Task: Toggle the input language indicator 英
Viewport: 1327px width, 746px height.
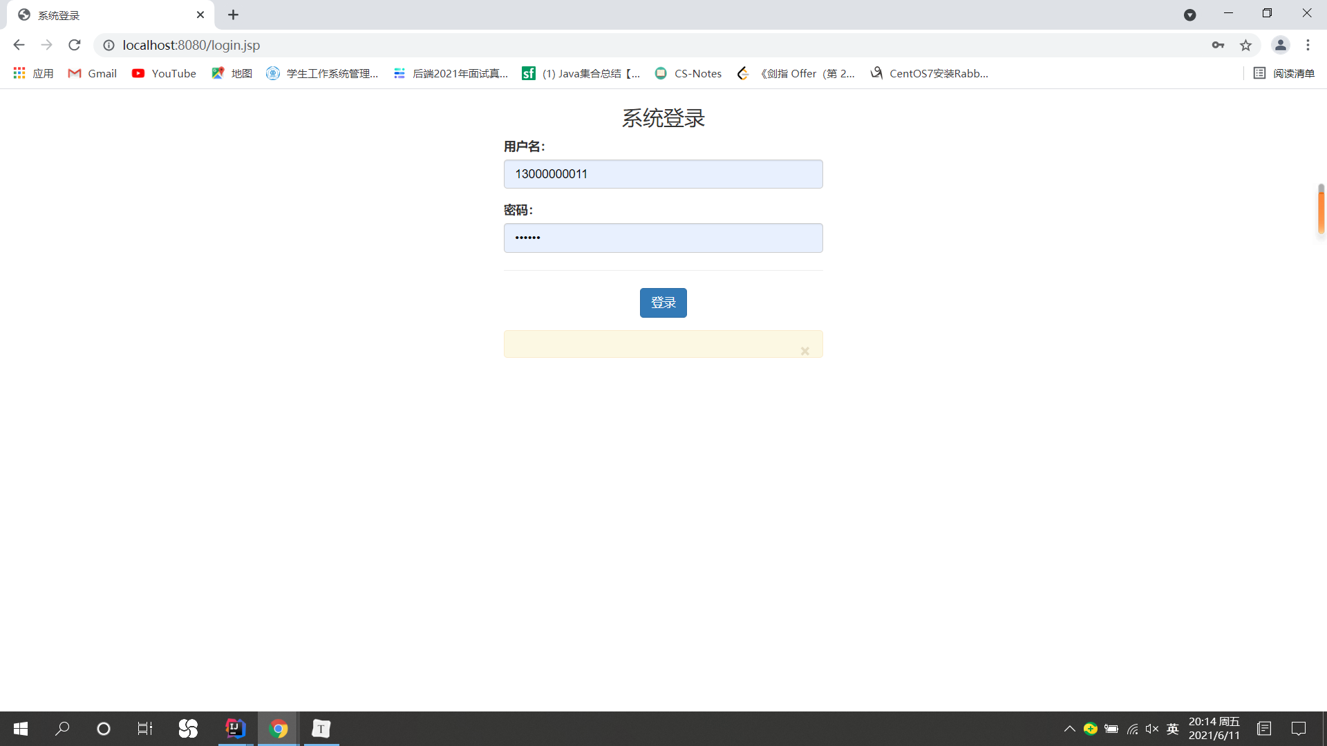Action: [1172, 729]
